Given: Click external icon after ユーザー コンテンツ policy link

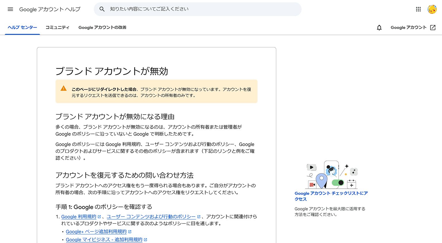Looking at the screenshot, I should pyautogui.click(x=199, y=217).
